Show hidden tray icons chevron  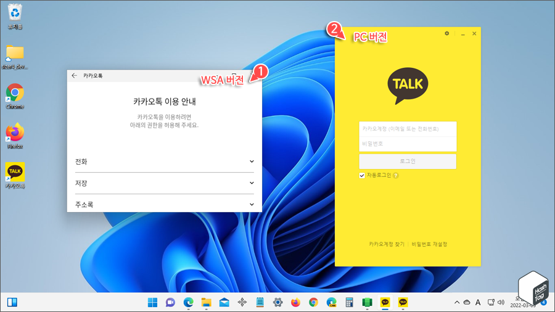coord(457,303)
